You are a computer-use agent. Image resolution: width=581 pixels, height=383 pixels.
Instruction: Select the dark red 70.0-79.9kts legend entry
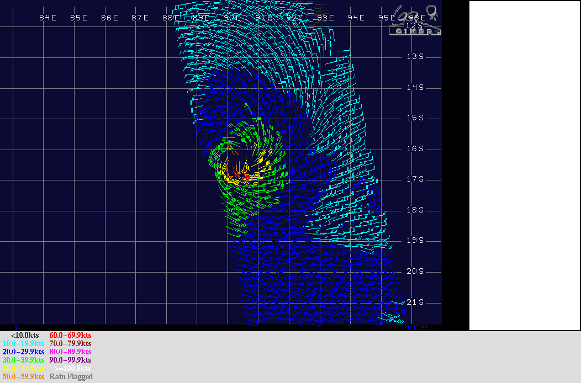[x=70, y=343]
